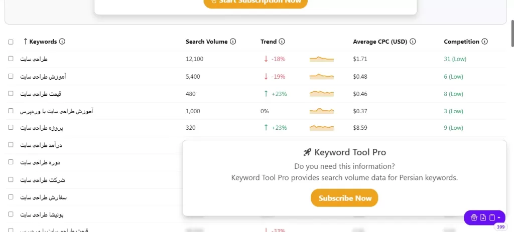Toggle the select-all checkbox in table header

coord(11,42)
